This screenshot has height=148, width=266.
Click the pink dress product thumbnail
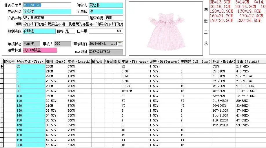point(166,29)
